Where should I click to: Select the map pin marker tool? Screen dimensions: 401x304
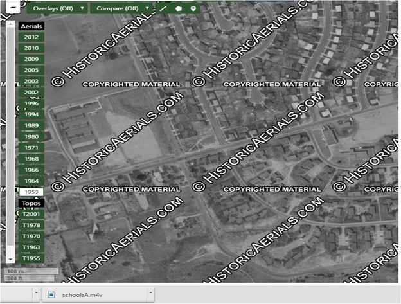click(x=193, y=8)
